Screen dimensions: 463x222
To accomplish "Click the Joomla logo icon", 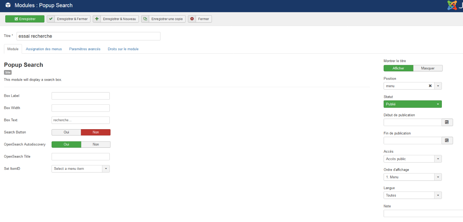I will [452, 5].
